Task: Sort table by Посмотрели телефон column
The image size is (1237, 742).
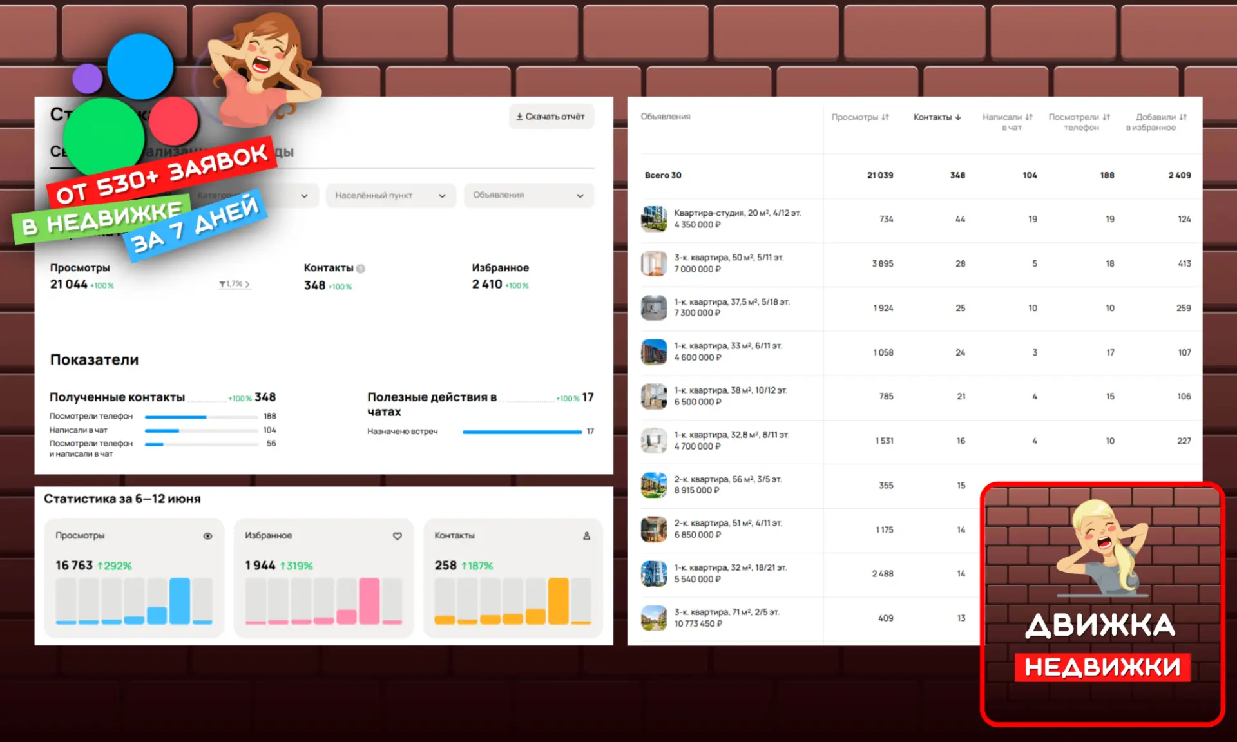Action: (1080, 122)
